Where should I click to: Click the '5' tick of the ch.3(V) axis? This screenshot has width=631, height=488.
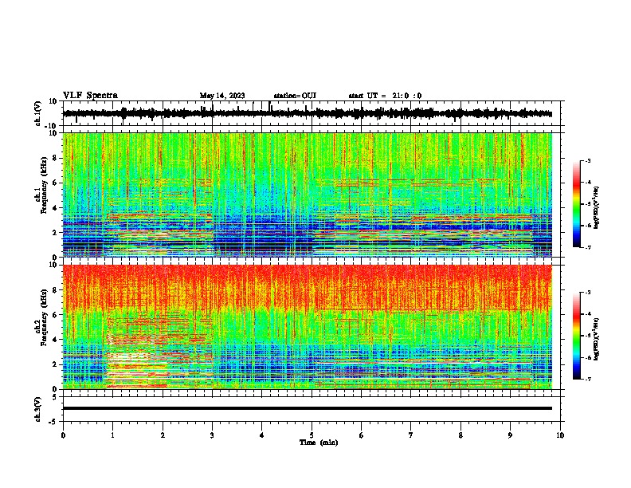pos(55,397)
